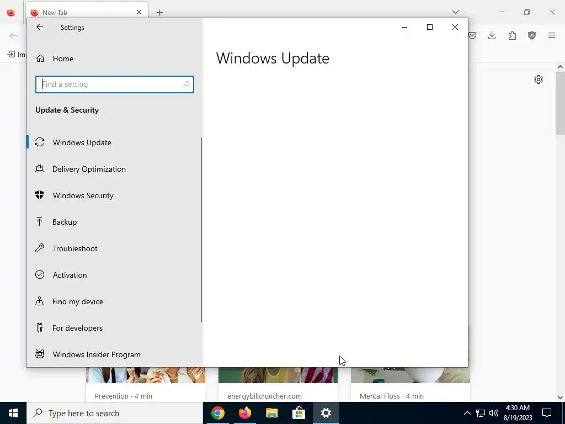The width and height of the screenshot is (565, 424).
Task: Open clock showing 4:30 AM
Action: pyautogui.click(x=518, y=413)
